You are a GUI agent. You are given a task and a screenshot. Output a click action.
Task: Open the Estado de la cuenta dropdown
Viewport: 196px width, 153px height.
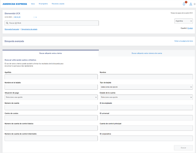[x=146, y=97]
